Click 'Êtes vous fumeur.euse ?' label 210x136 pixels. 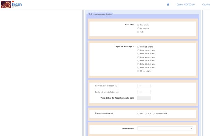click(x=104, y=113)
